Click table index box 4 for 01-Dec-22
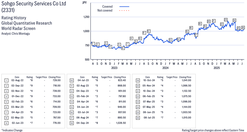 pyautogui.click(x=6, y=97)
